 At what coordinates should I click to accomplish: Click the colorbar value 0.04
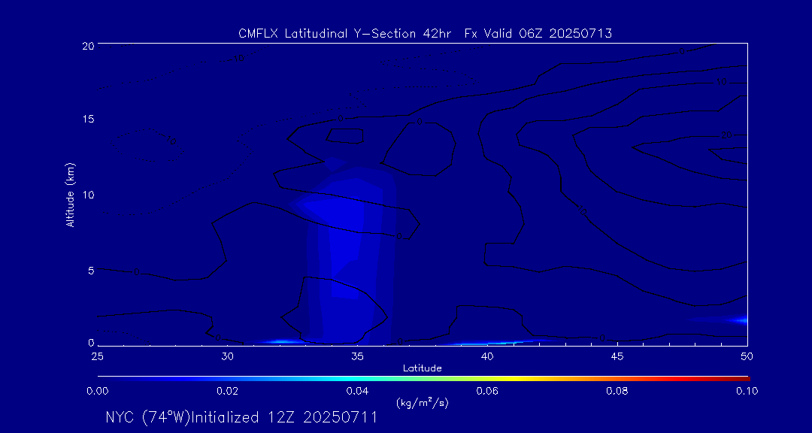pyautogui.click(x=357, y=391)
